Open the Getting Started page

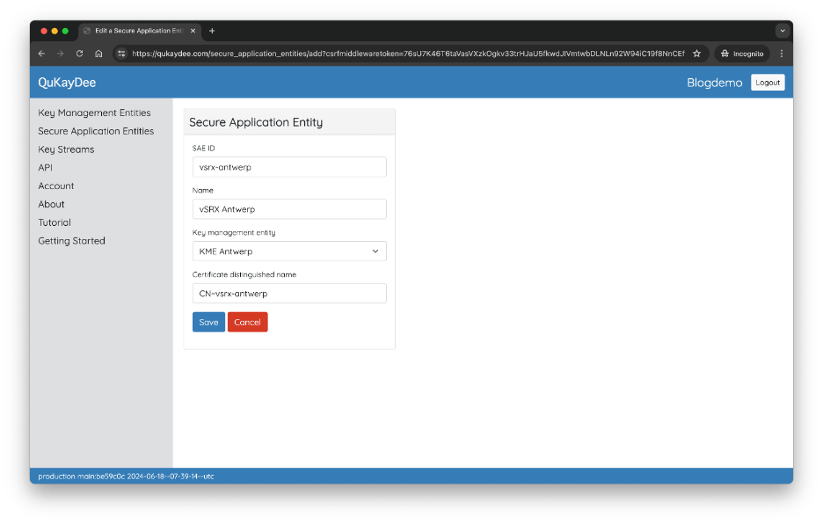[71, 241]
